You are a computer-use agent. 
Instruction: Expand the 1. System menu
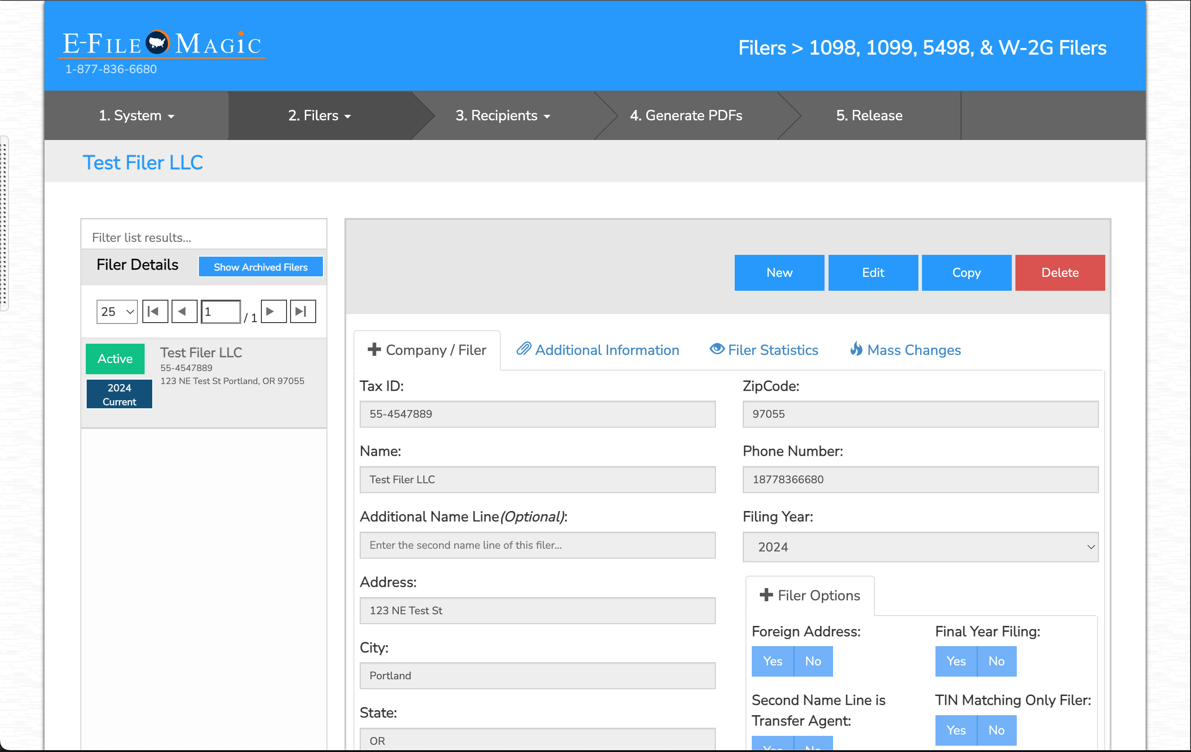point(136,116)
